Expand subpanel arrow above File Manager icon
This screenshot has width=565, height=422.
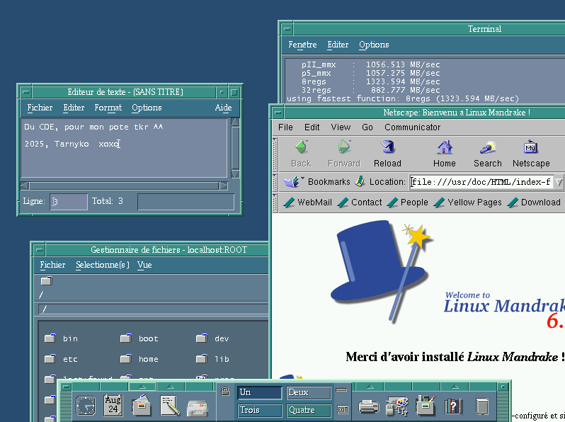(x=142, y=387)
